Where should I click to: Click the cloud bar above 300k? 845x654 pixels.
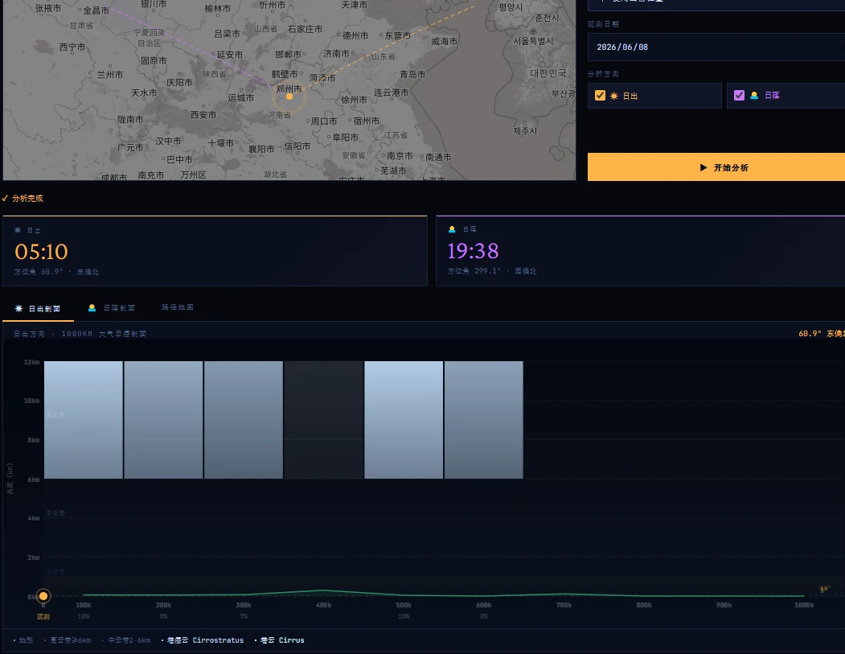(x=244, y=419)
